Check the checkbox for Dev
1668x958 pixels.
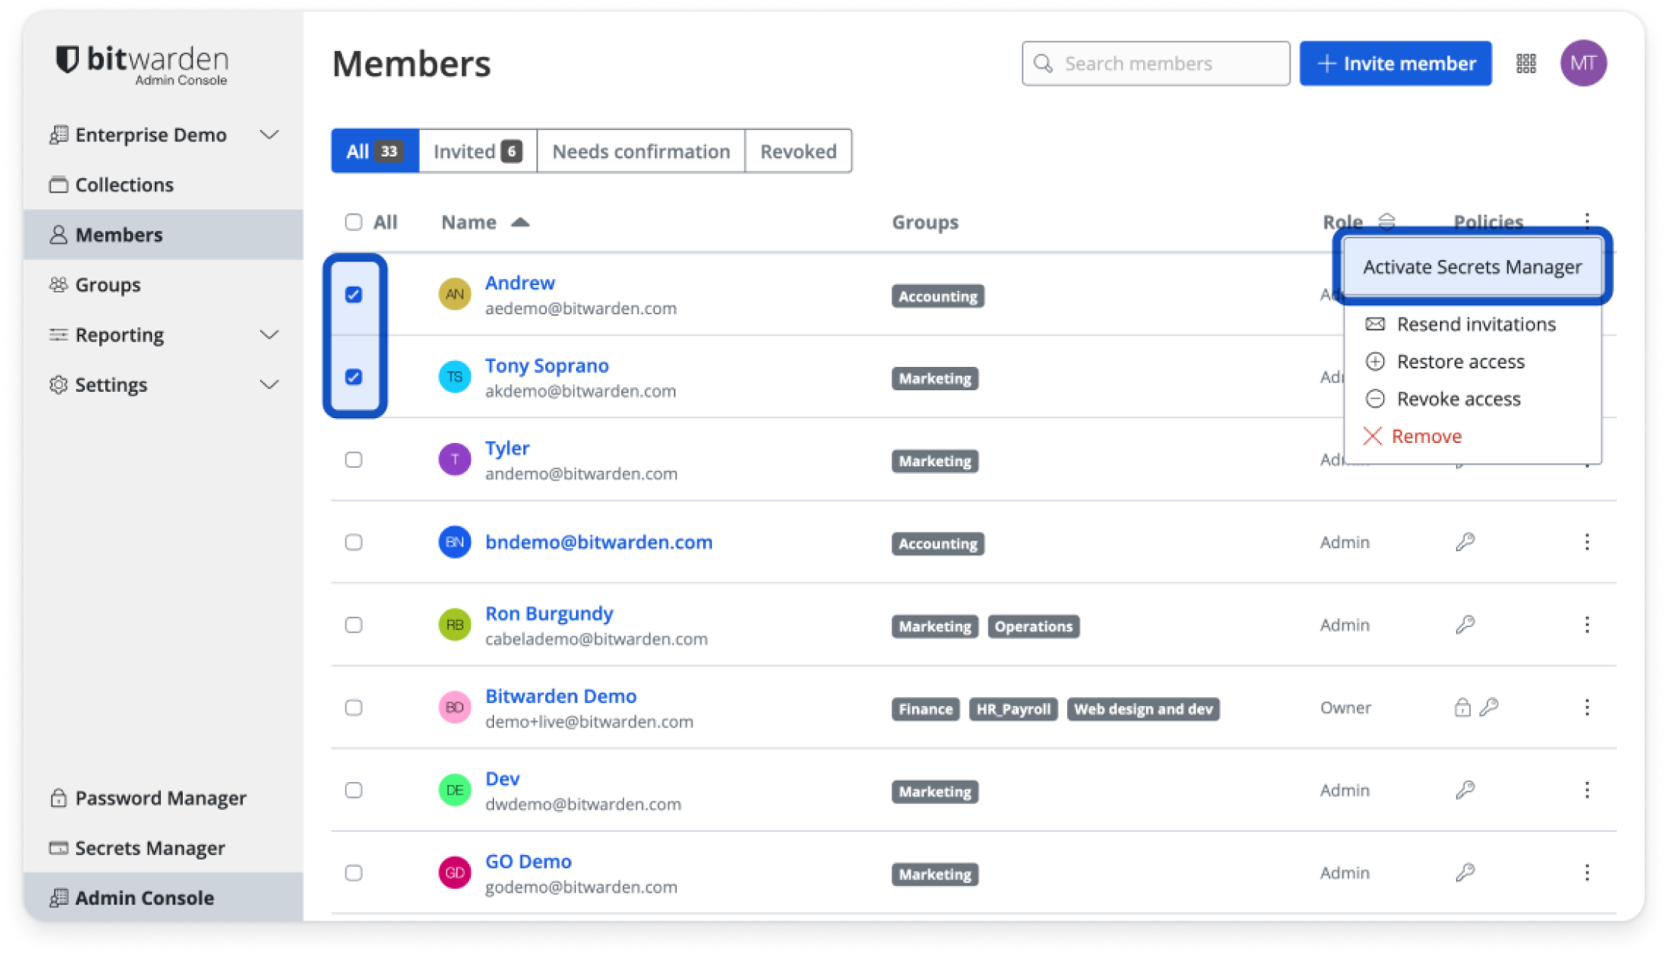click(353, 790)
